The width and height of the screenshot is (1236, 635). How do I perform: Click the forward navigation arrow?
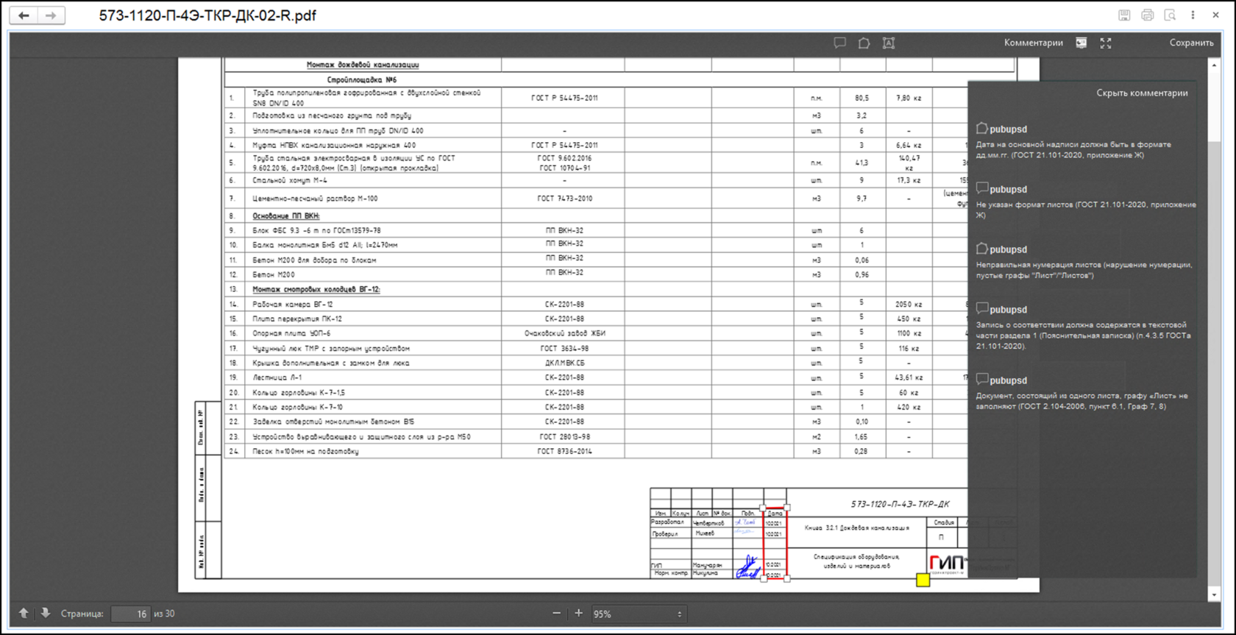coord(51,15)
